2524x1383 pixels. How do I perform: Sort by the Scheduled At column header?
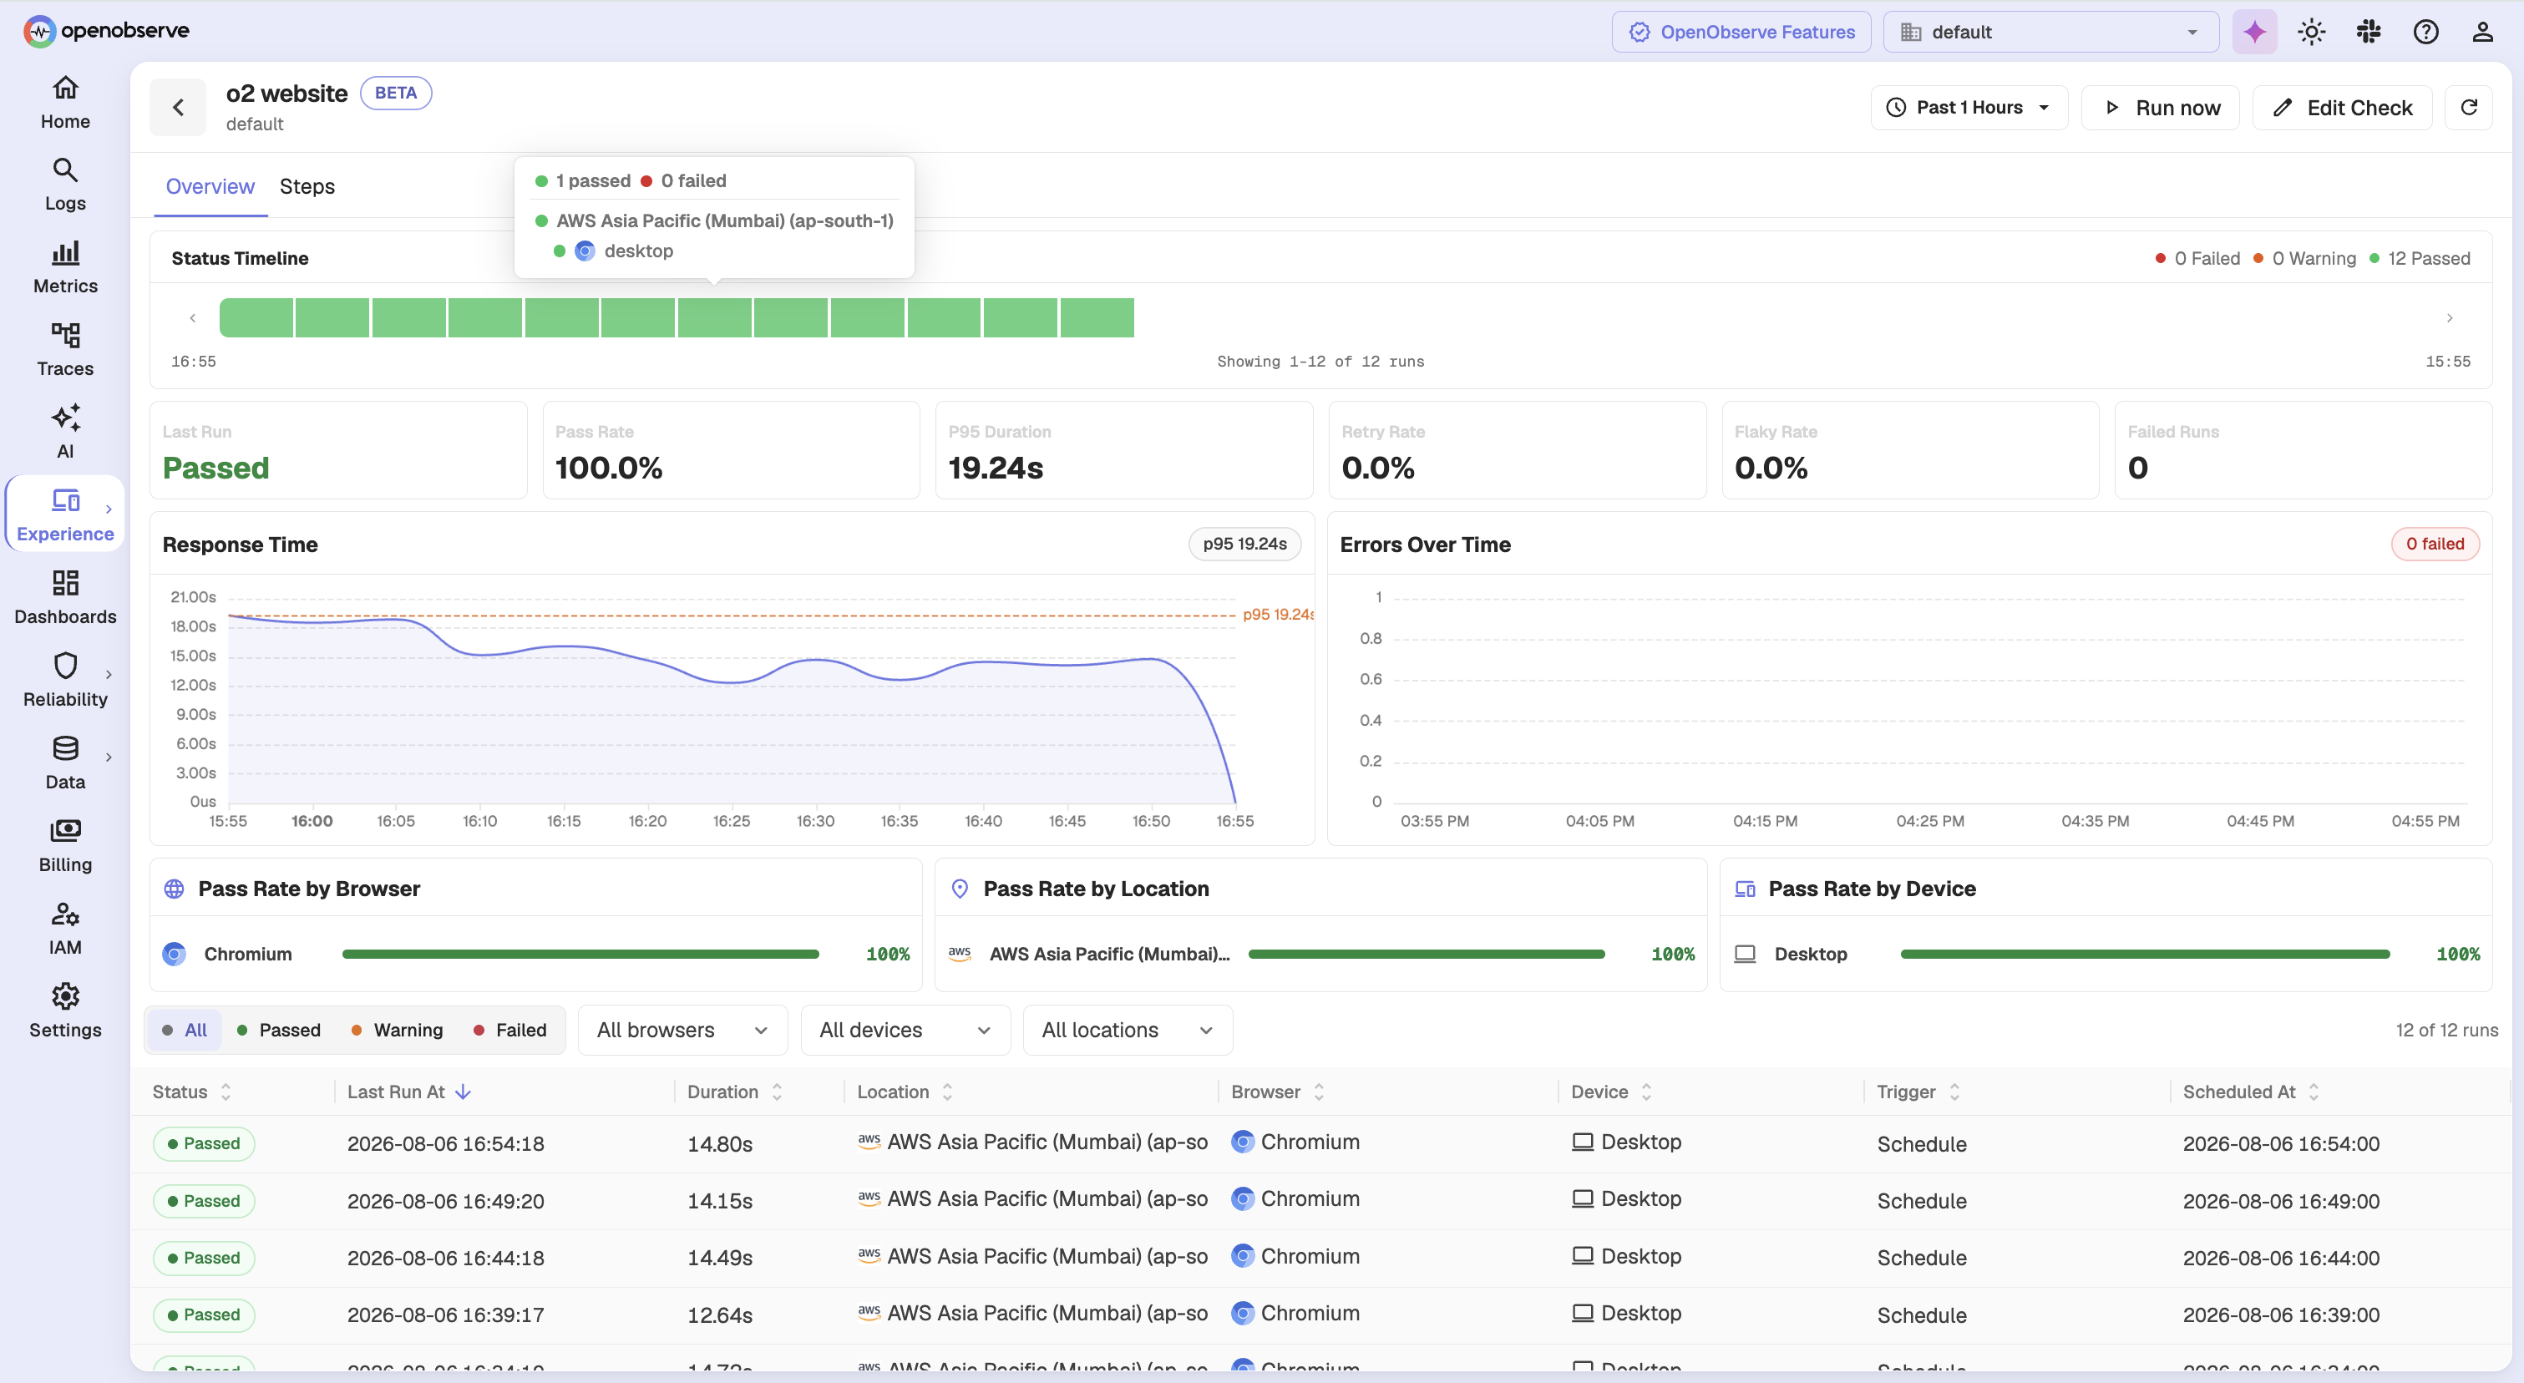(2251, 1092)
